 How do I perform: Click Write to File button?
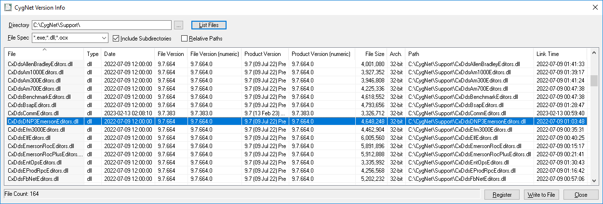[541, 195]
